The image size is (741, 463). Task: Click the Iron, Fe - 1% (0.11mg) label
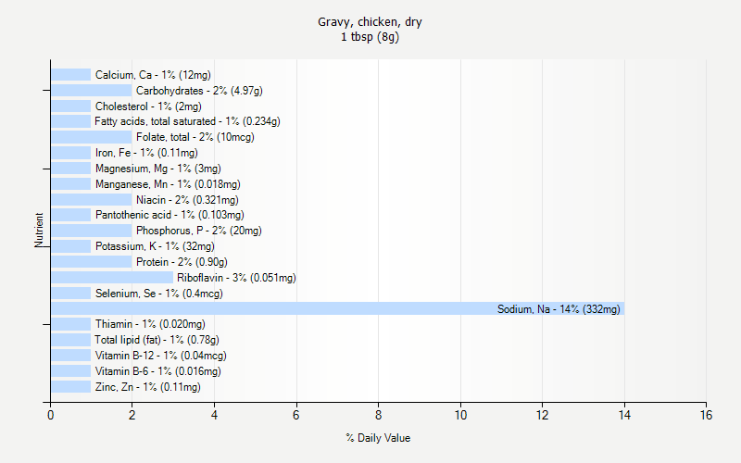coord(146,153)
